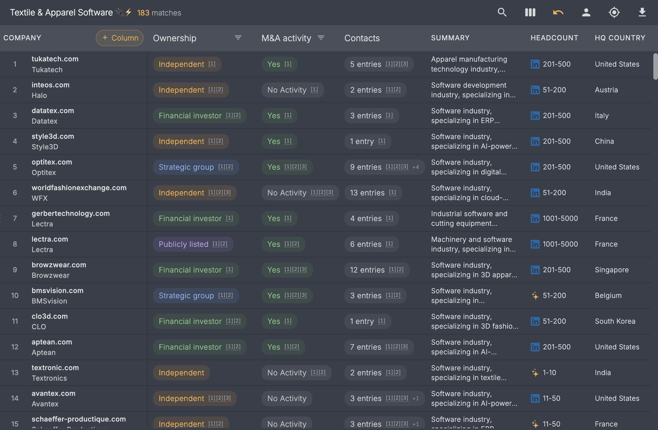Screen dimensions: 658x430
Task: Add a new column with + Column
Action: pos(120,38)
